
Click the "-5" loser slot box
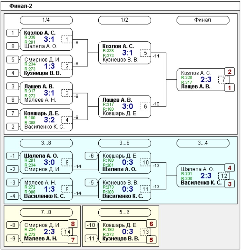point(91,182)
